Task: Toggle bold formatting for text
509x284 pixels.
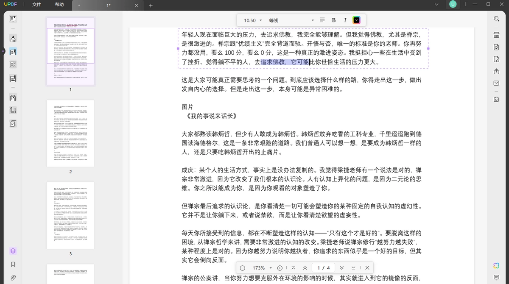Action: [333, 20]
